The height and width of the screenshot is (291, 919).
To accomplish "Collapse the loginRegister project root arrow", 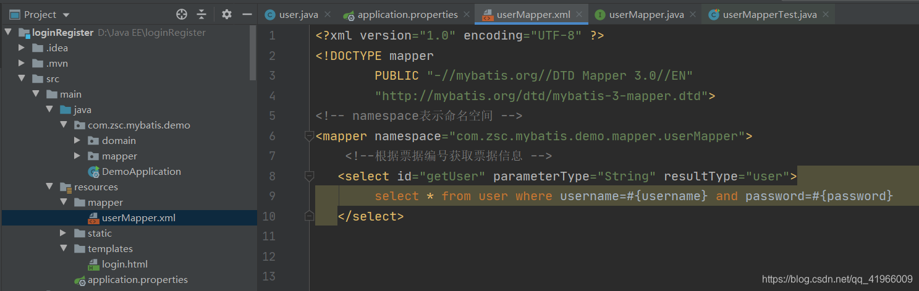I will click(x=7, y=33).
